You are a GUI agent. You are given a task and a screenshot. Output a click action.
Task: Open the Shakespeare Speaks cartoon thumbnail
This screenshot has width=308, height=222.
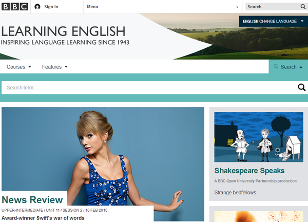[x=259, y=137]
